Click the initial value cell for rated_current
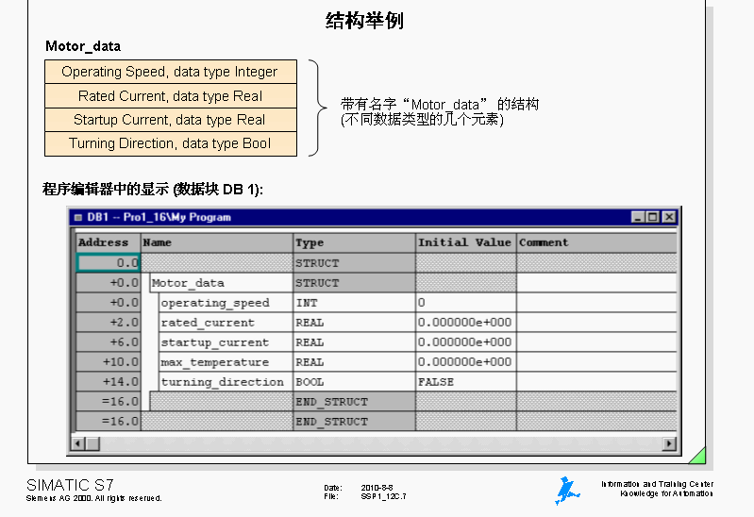This screenshot has height=517, width=754. [x=465, y=323]
